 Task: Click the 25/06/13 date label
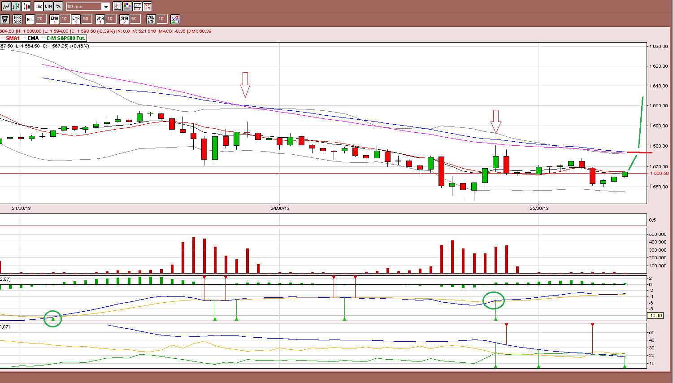tap(539, 208)
